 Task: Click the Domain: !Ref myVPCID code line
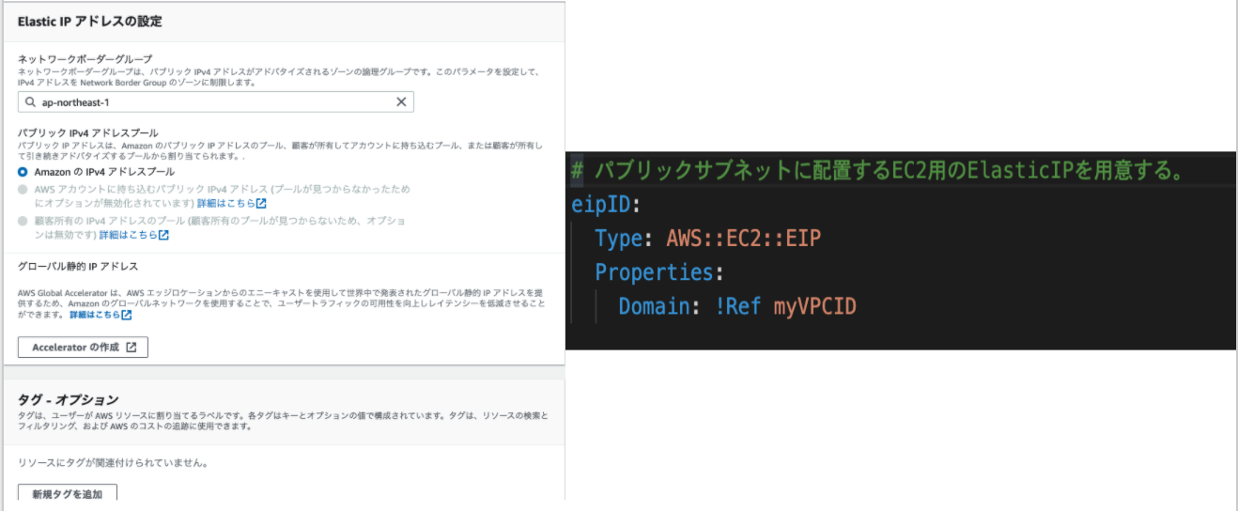tap(737, 307)
